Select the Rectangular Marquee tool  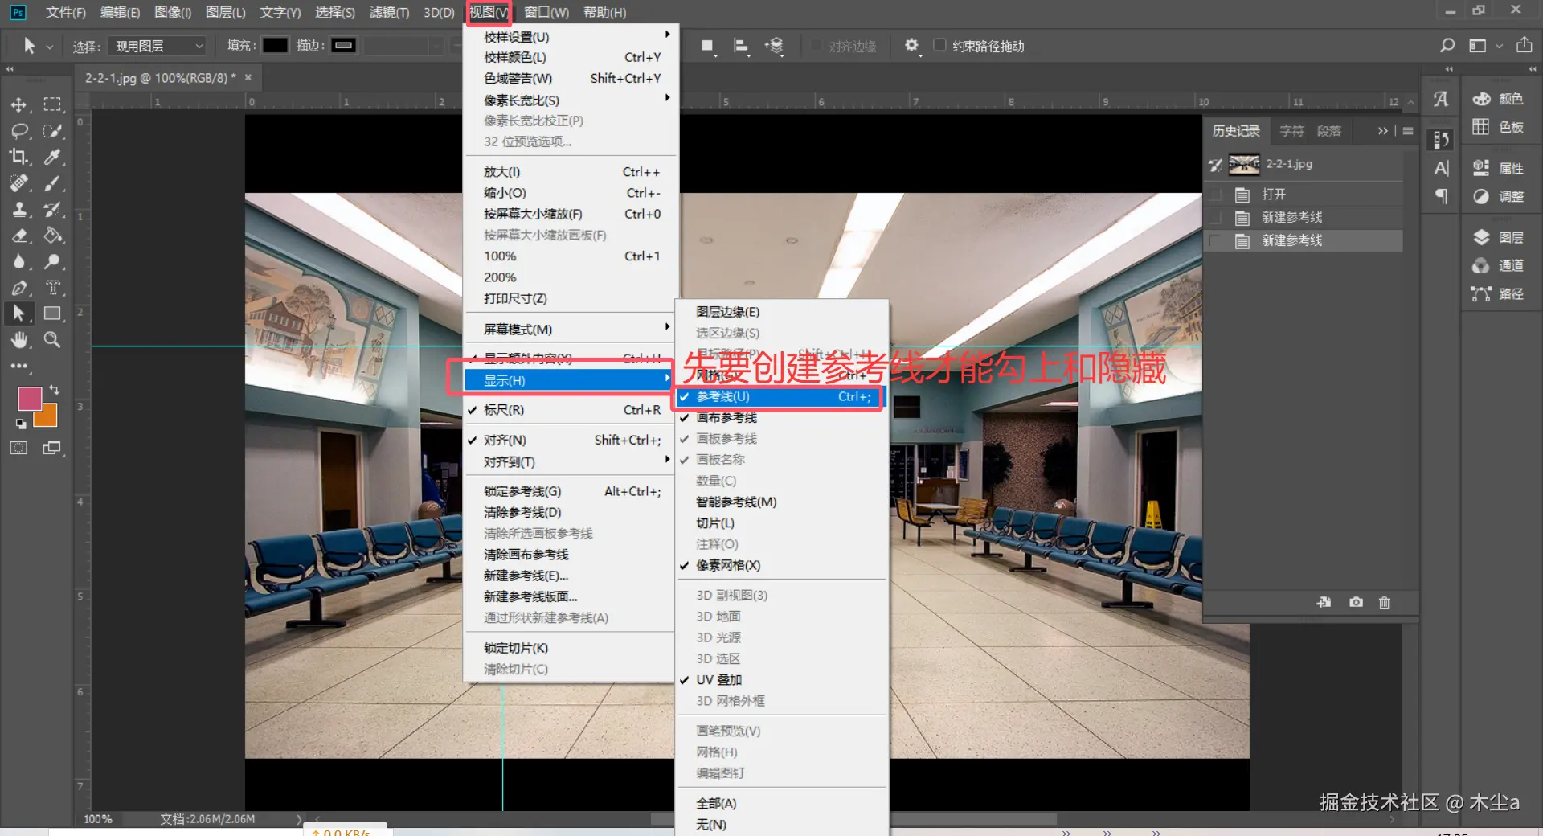[x=52, y=104]
